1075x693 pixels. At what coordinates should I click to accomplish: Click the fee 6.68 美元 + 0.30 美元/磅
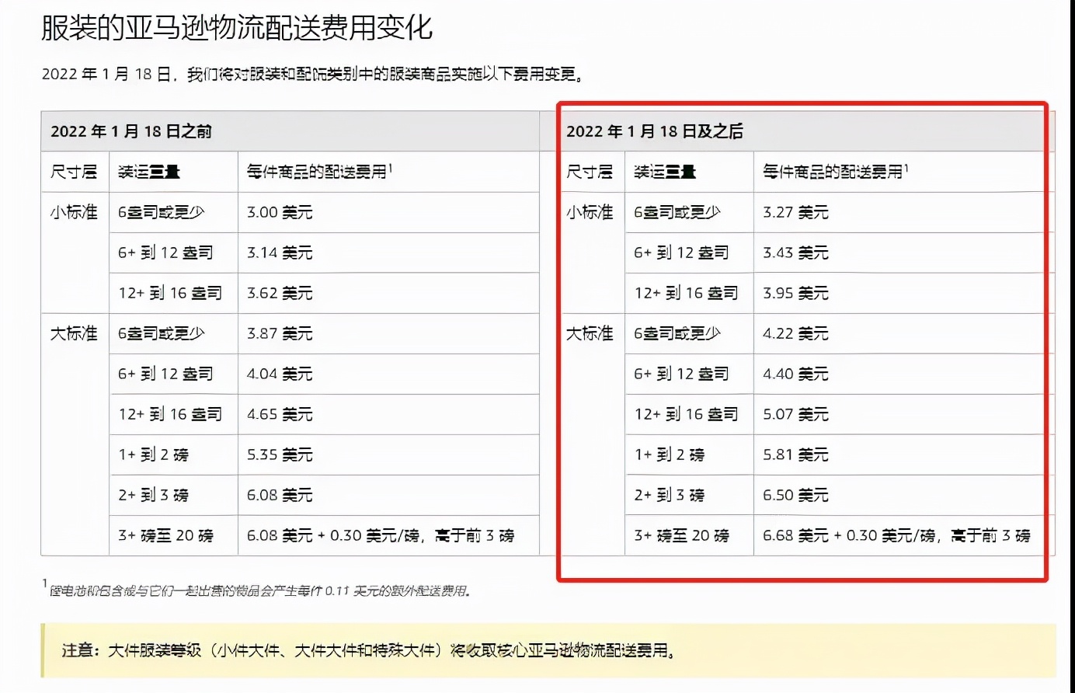[896, 535]
